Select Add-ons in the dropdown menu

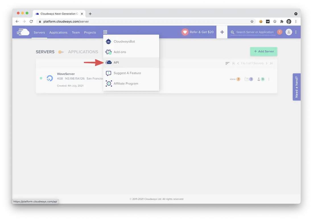click(131, 52)
